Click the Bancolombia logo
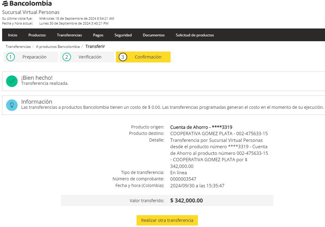 coord(27,4)
